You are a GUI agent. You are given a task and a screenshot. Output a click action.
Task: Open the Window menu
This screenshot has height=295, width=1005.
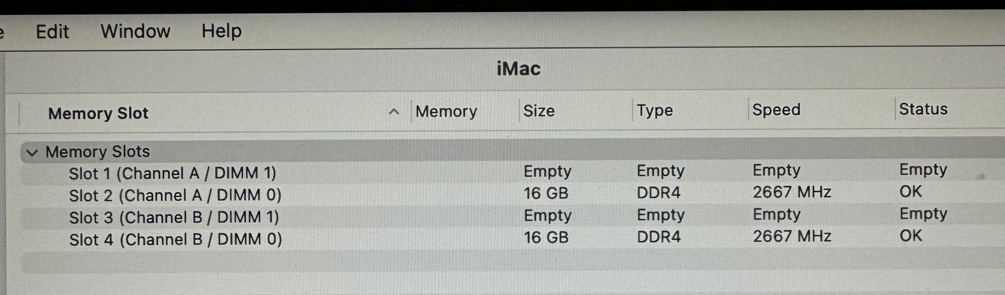click(x=135, y=31)
